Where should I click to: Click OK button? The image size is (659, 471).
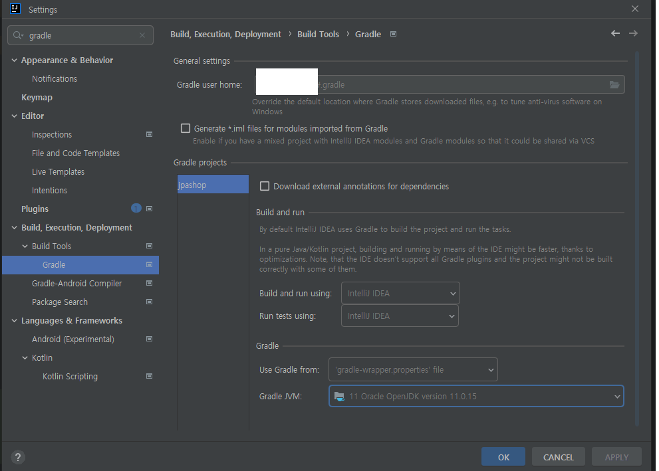pyautogui.click(x=503, y=457)
